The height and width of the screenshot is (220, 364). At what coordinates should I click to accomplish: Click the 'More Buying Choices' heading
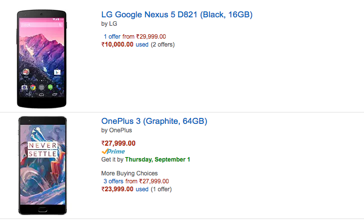(x=129, y=173)
